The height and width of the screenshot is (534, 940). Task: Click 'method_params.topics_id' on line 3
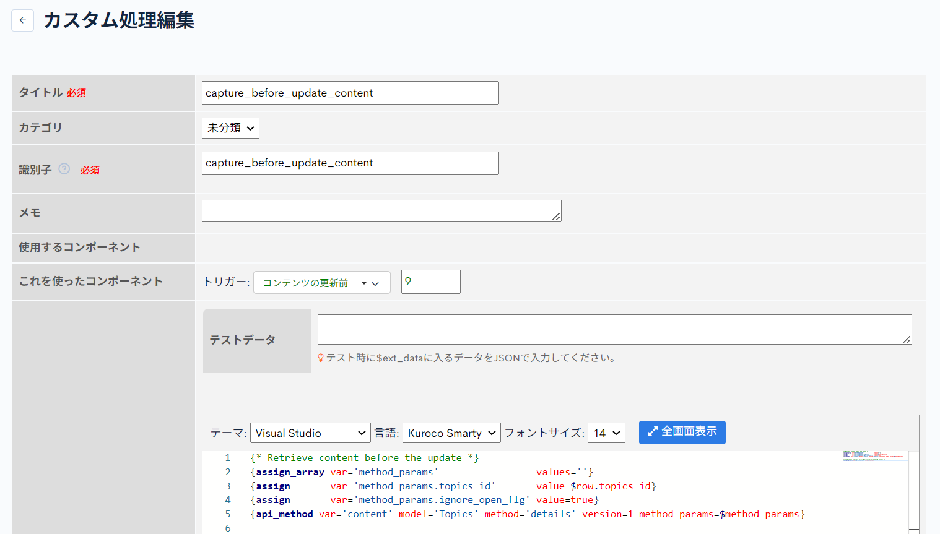425,486
